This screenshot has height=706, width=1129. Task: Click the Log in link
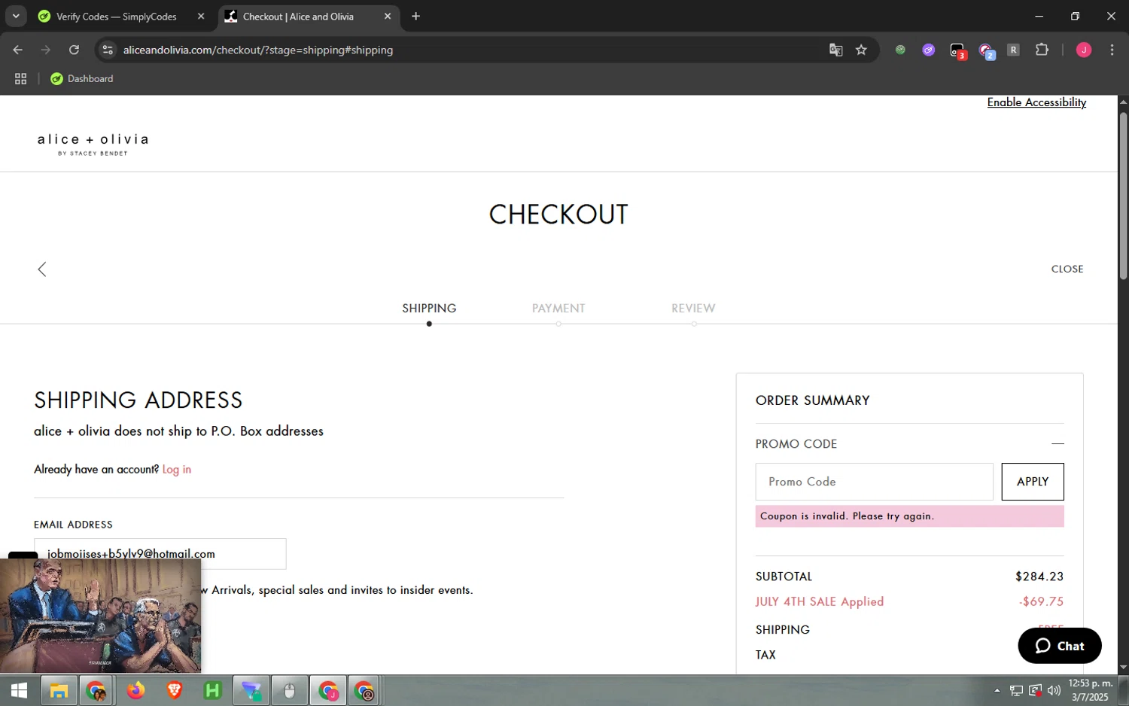(177, 470)
